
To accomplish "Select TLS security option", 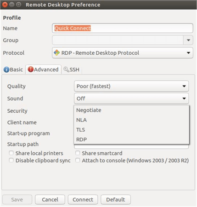I will pyautogui.click(x=131, y=130).
